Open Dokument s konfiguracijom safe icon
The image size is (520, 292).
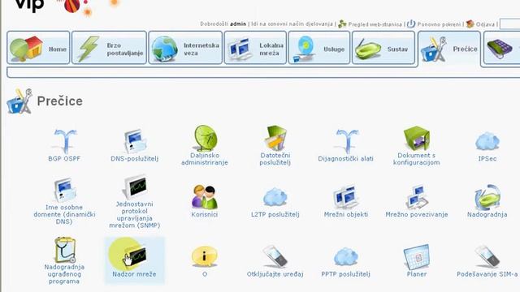(x=417, y=139)
